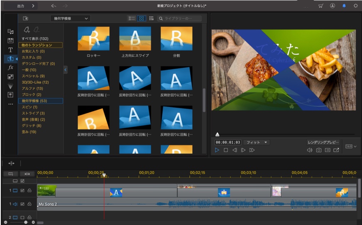This screenshot has height=225, width=362.
Task: Switch library to list view
Action: coord(132,18)
